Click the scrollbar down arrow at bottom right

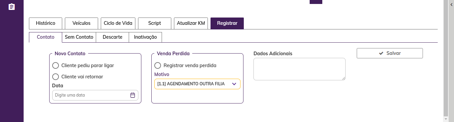click(446, 119)
